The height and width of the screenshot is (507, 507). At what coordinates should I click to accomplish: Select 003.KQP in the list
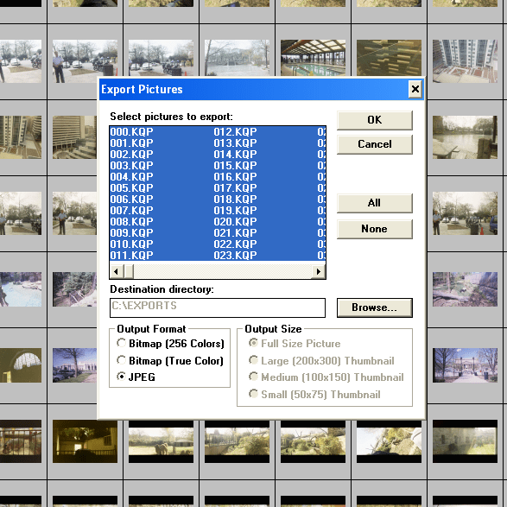coord(131,166)
